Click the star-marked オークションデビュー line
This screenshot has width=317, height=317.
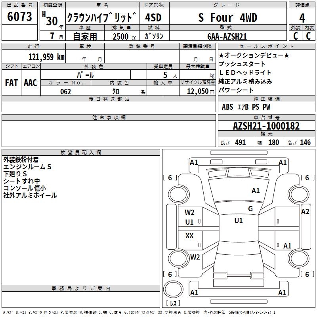click(254, 55)
